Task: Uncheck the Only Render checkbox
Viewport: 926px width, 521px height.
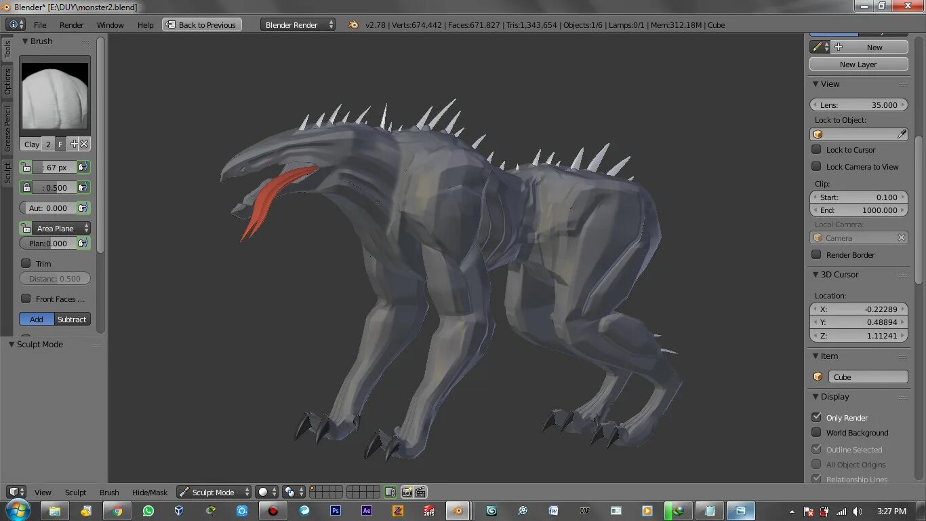Action: (x=816, y=417)
